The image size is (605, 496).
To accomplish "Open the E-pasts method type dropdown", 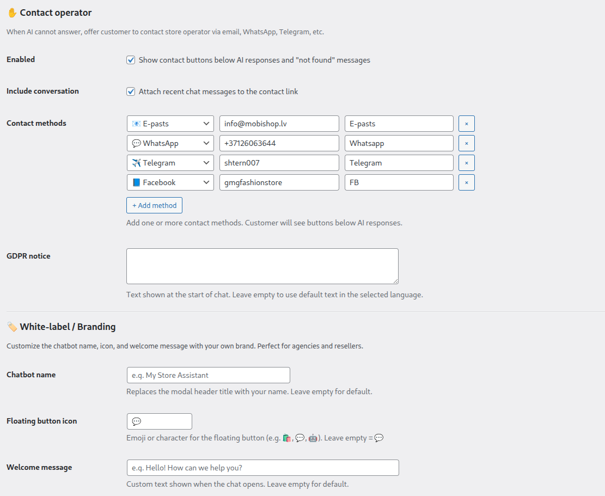I will tap(170, 124).
